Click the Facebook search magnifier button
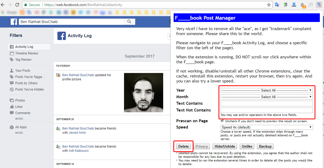The image size is (324, 168). point(129,22)
